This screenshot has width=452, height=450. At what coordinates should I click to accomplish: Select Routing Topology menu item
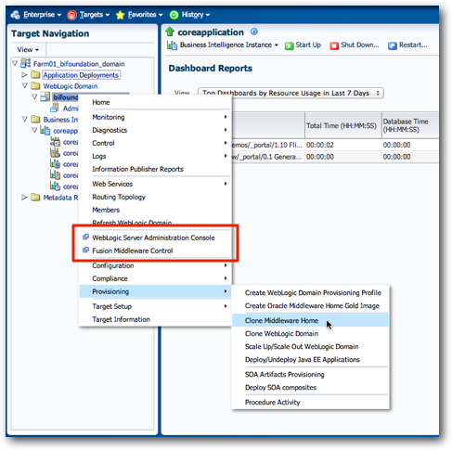click(x=155, y=197)
